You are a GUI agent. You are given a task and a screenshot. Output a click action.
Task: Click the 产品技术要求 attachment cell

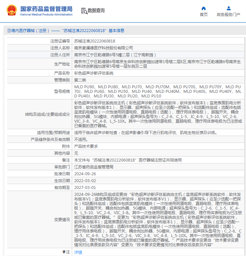point(86,146)
